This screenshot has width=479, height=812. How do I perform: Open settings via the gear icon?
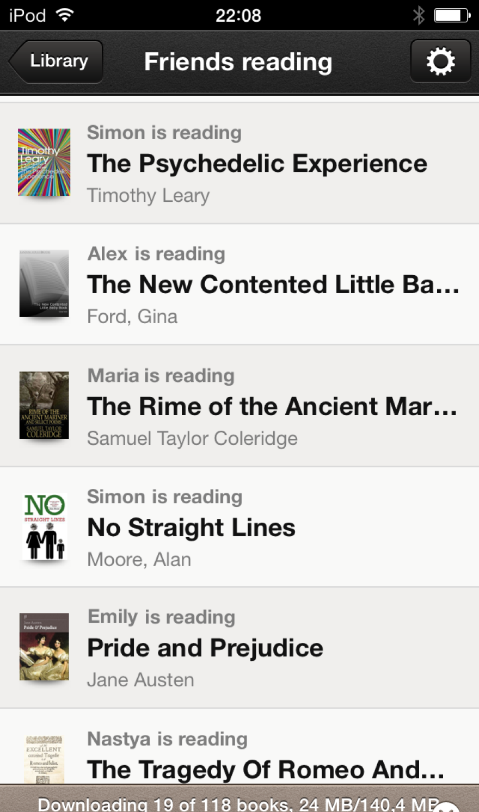point(440,61)
